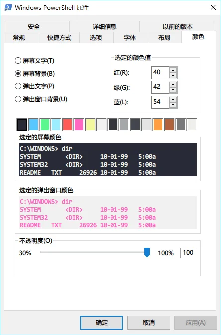The image size is (221, 335).
Task: Switch to the 颜色 tab
Action: click(198, 37)
